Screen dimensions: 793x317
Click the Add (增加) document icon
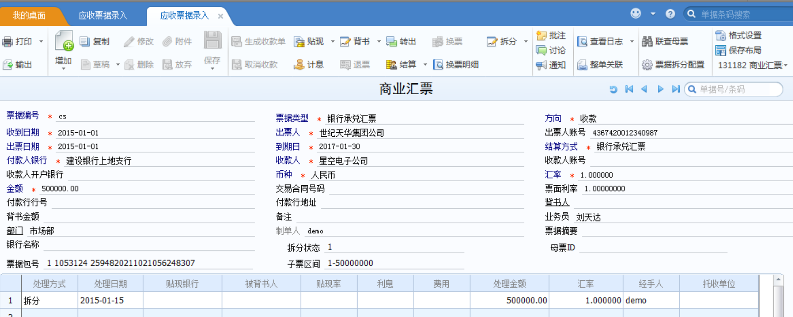(64, 41)
